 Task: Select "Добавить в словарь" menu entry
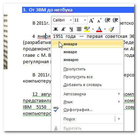(x=87, y=85)
